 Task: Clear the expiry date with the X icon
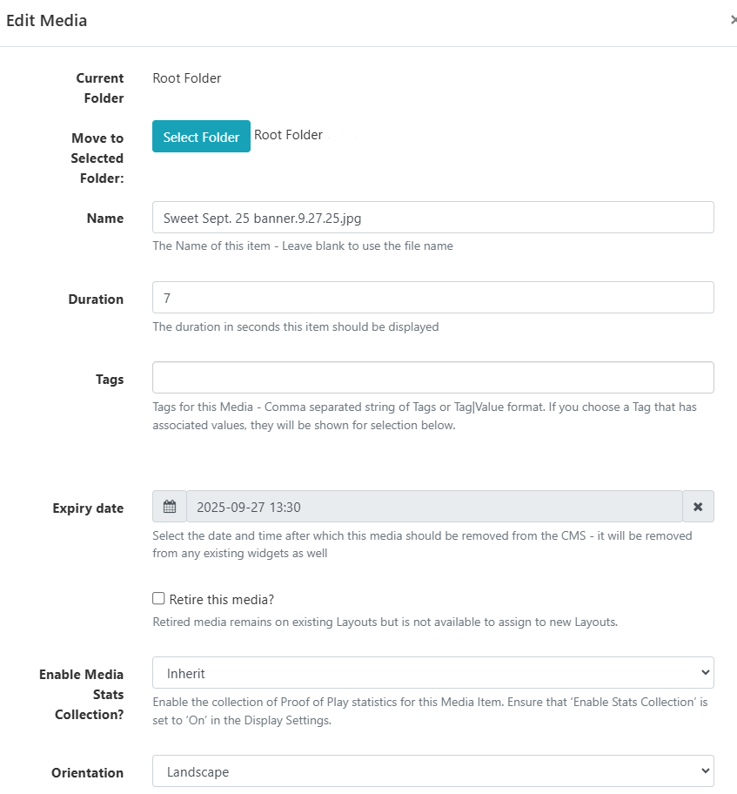coord(698,507)
